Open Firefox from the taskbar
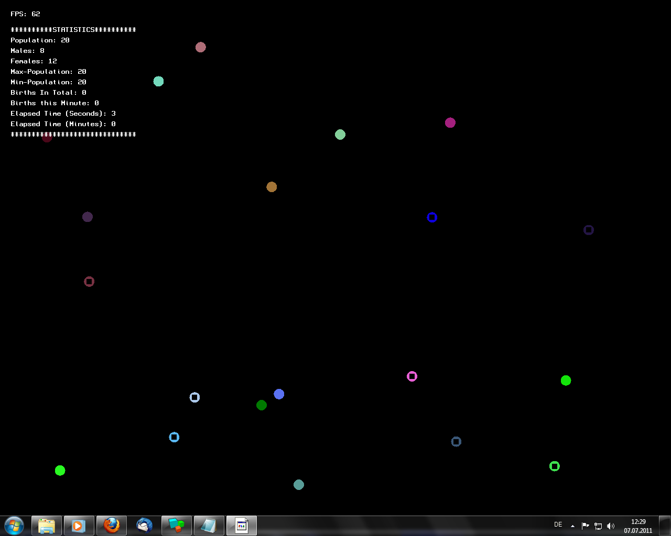Image resolution: width=671 pixels, height=536 pixels. tap(112, 526)
